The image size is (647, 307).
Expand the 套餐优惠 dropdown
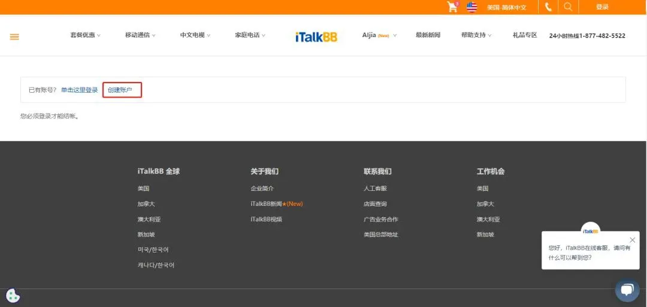pos(85,35)
